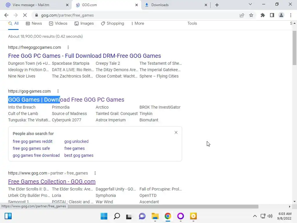
Task: Select the All search filter
Action: (x=13, y=23)
